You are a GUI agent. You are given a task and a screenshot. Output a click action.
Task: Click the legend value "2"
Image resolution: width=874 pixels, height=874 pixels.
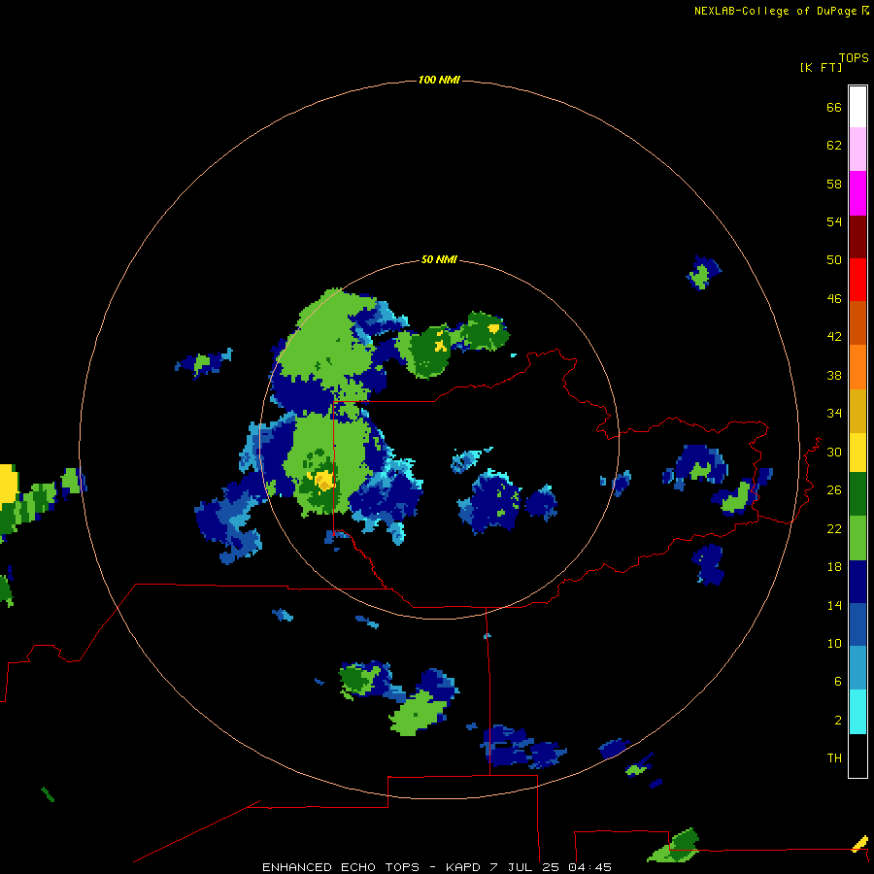point(838,720)
